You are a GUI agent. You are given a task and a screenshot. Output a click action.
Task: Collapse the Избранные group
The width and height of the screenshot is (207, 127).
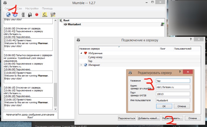click(x=81, y=53)
